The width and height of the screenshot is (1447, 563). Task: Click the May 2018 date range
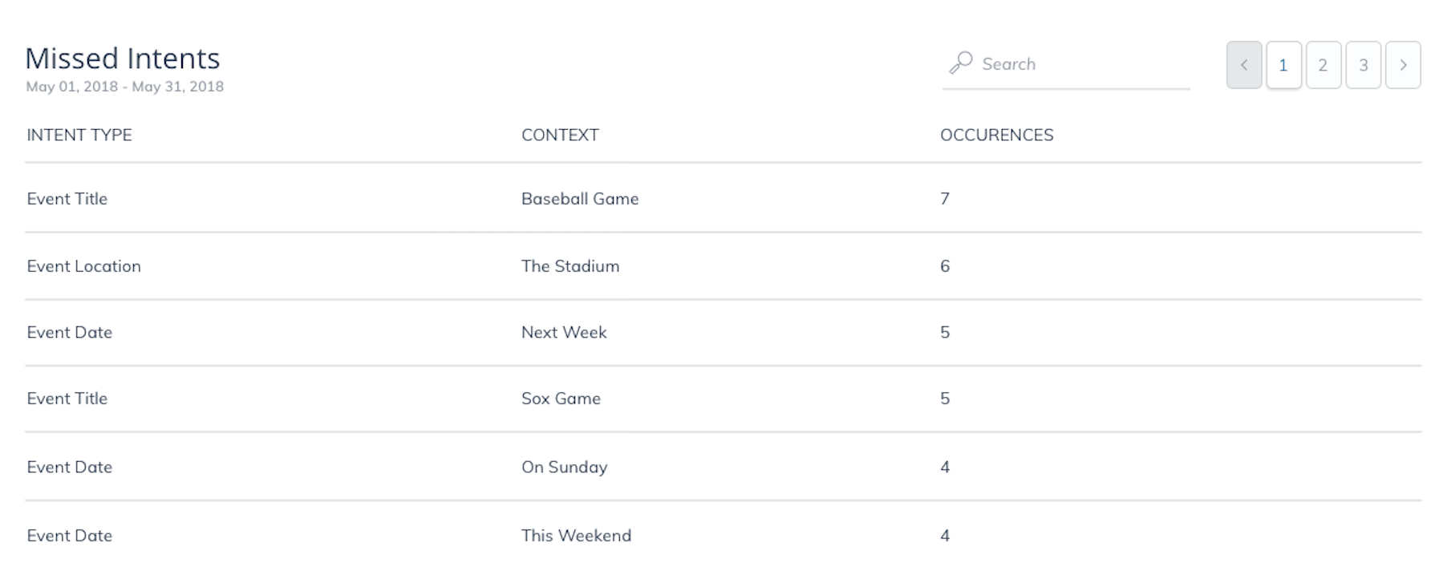pos(124,87)
